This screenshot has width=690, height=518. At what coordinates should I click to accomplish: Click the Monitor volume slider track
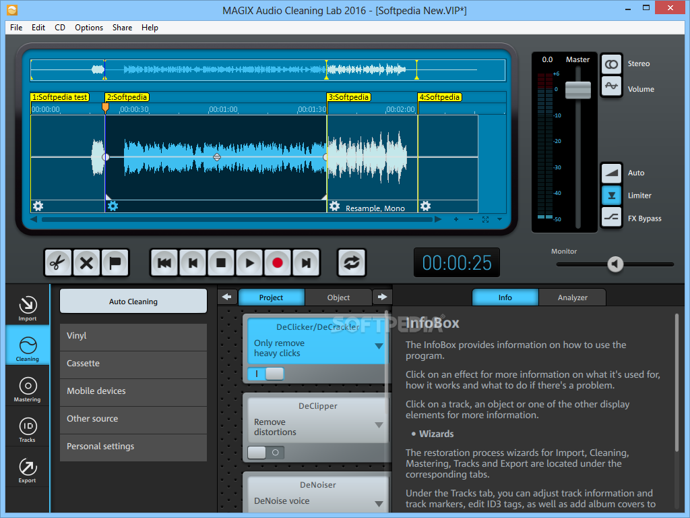point(615,264)
